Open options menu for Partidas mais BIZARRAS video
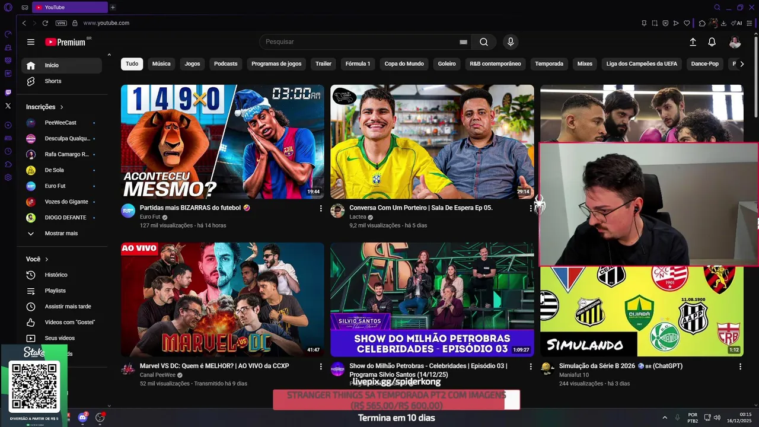This screenshot has height=427, width=759. click(x=321, y=209)
